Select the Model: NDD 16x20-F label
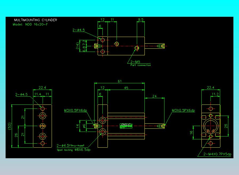The height and width of the screenshot is (175, 239). point(30,24)
